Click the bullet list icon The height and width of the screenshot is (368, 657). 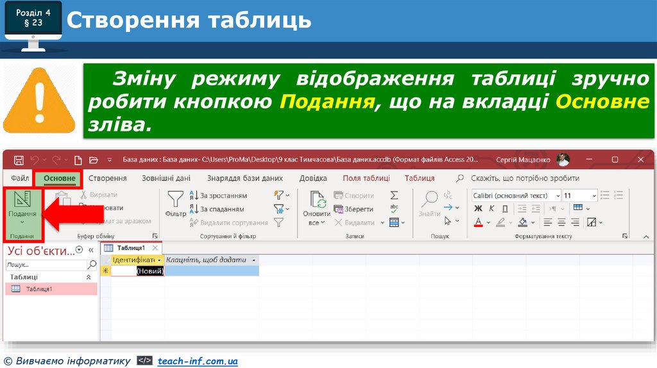coord(604,195)
